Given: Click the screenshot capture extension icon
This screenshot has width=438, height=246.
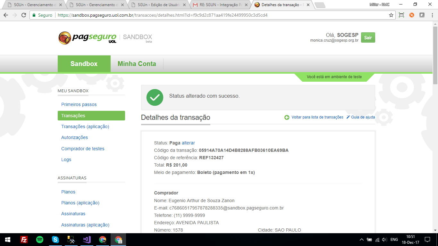Looking at the screenshot, I should pyautogui.click(x=401, y=15).
